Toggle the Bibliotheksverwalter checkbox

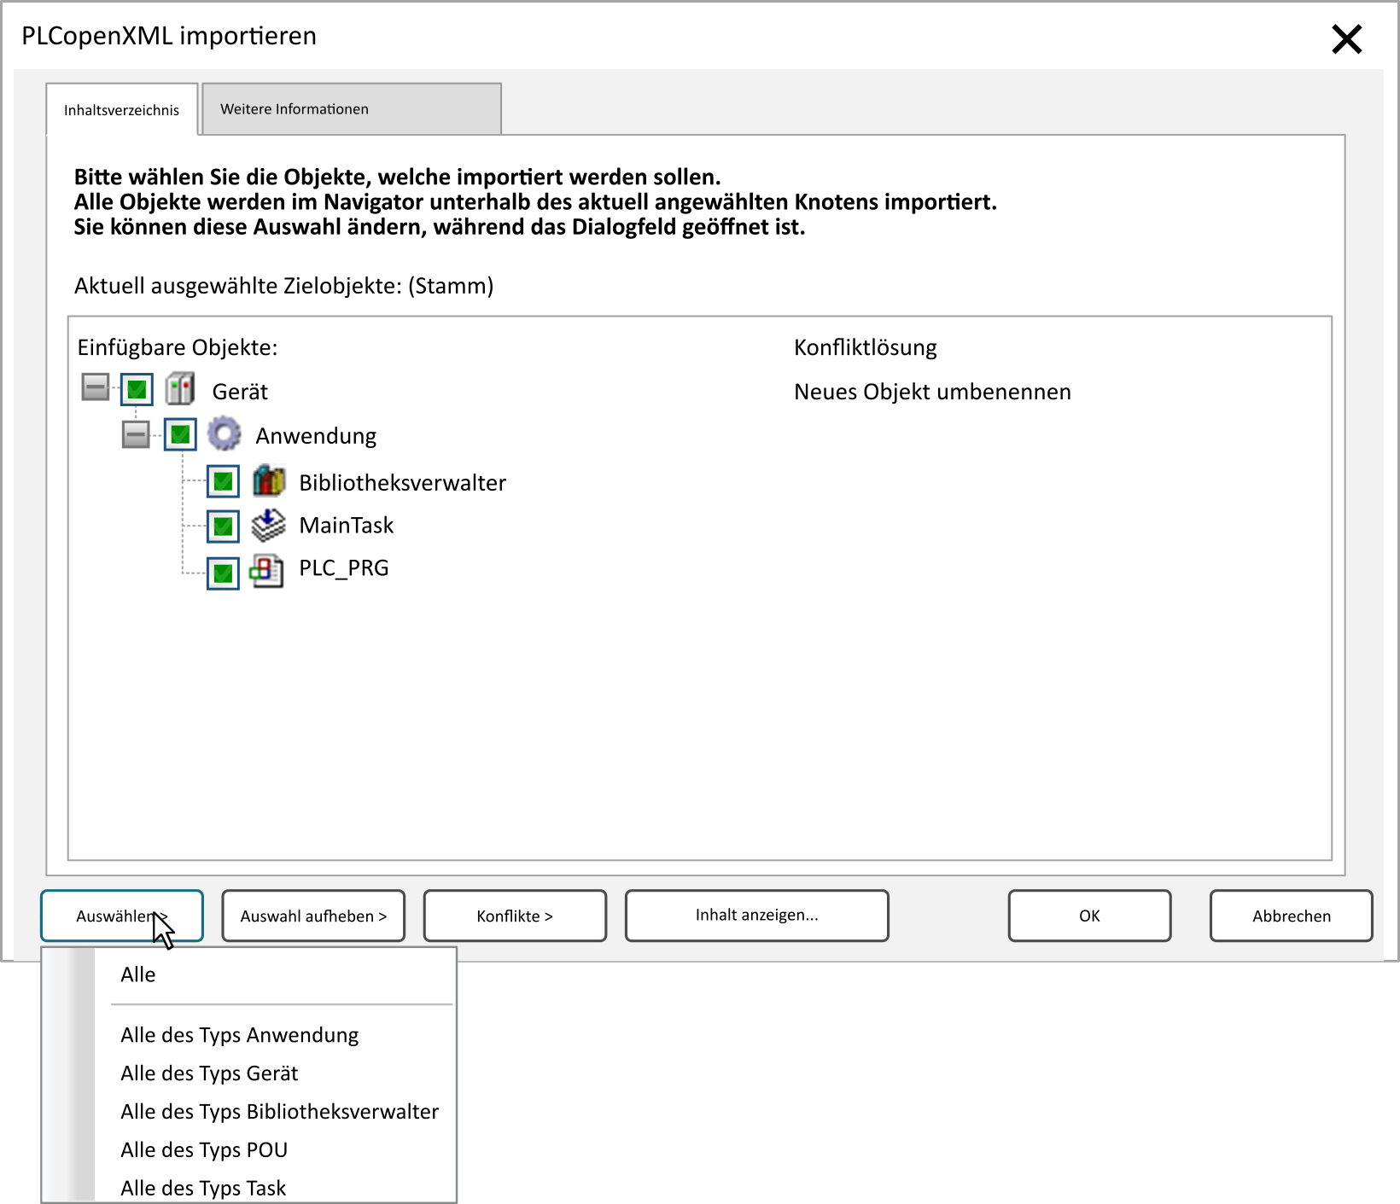[x=223, y=482]
